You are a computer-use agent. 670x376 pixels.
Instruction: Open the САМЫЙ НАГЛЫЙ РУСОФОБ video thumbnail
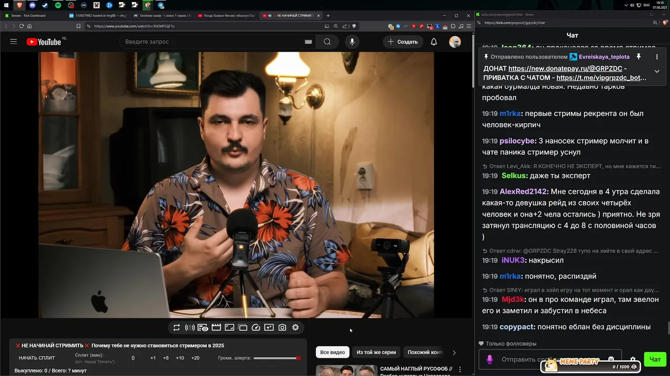click(x=346, y=370)
